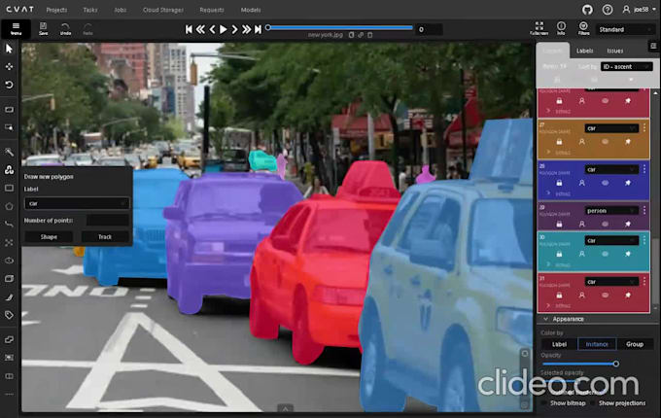The width and height of the screenshot is (661, 418).
Task: Select the rotate image tool
Action: click(x=10, y=85)
